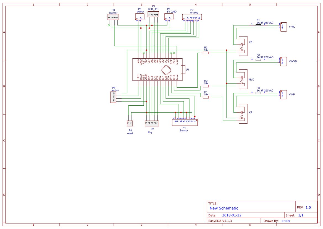Click the R3 10k resistor symbol

[206, 53]
